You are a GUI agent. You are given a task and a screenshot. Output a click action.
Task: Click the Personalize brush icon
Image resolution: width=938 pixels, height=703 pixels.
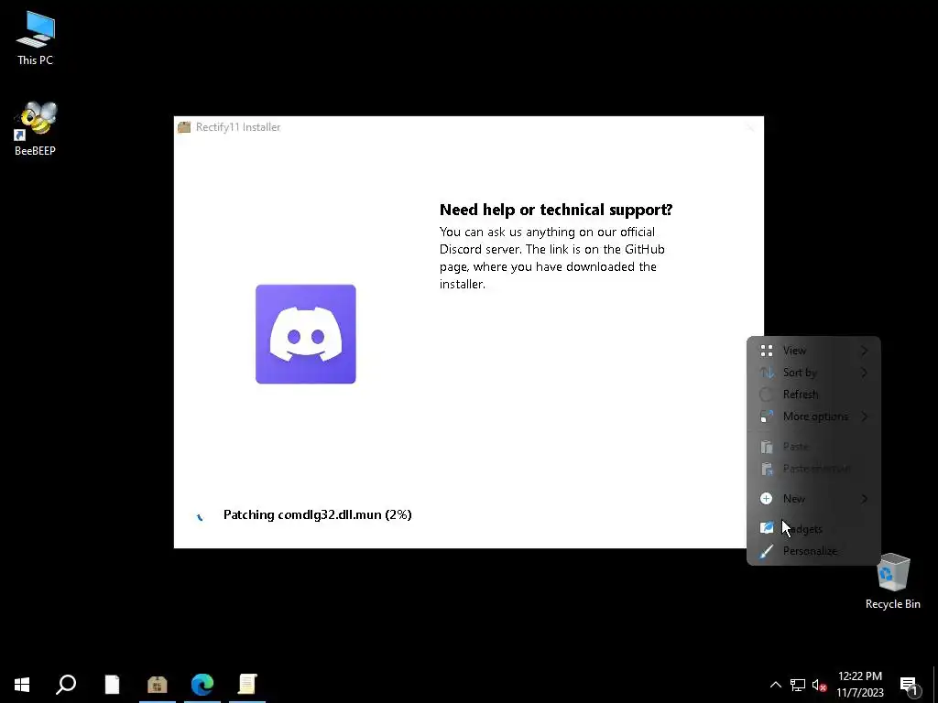click(767, 551)
